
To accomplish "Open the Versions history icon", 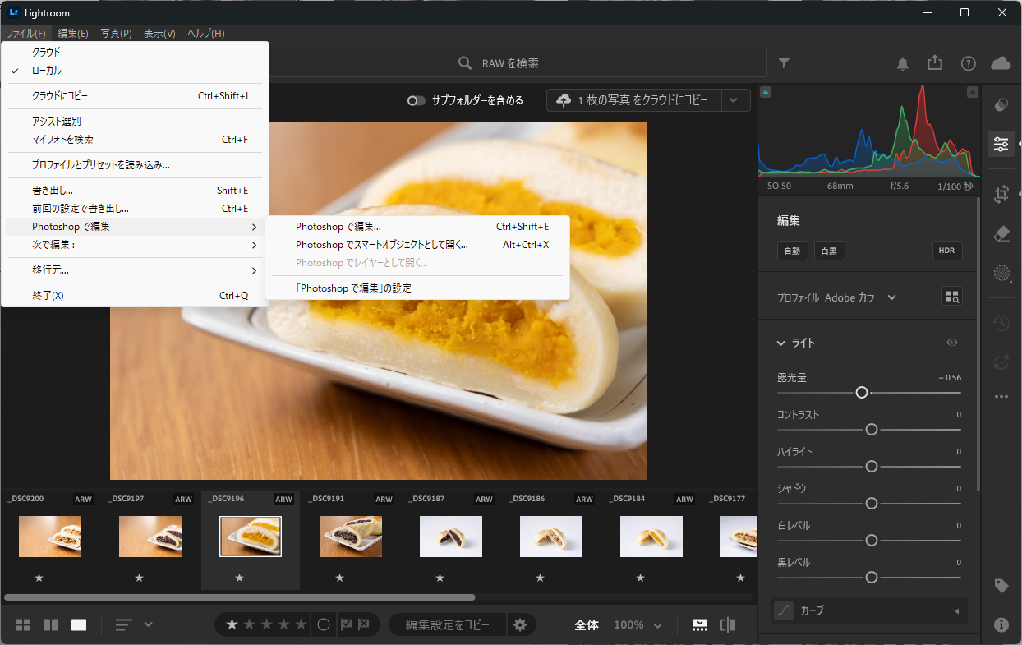I will point(1001,323).
